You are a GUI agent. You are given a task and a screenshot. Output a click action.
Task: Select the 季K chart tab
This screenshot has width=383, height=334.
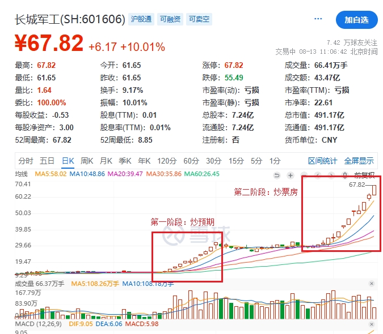coord(125,161)
